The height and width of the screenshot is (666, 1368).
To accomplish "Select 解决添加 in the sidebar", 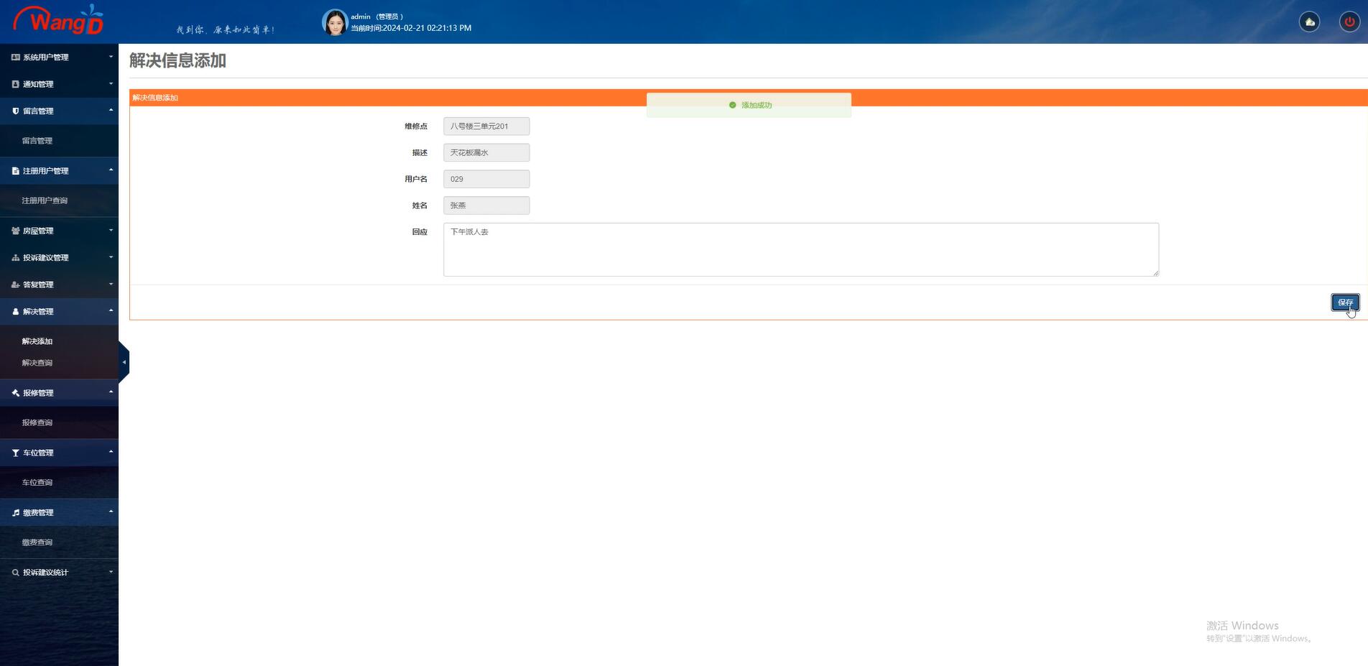I will click(x=37, y=341).
